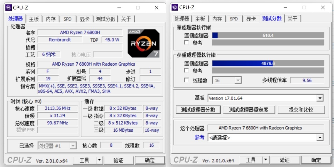This screenshot has height=167, width=334.
Task: Switch to the 显卡 tab
Action: (x=85, y=19)
